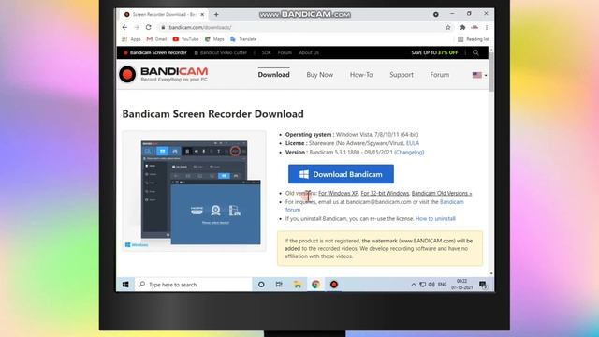Open the Gmail bookmark
Screen dimensions: 599x337
coord(156,39)
